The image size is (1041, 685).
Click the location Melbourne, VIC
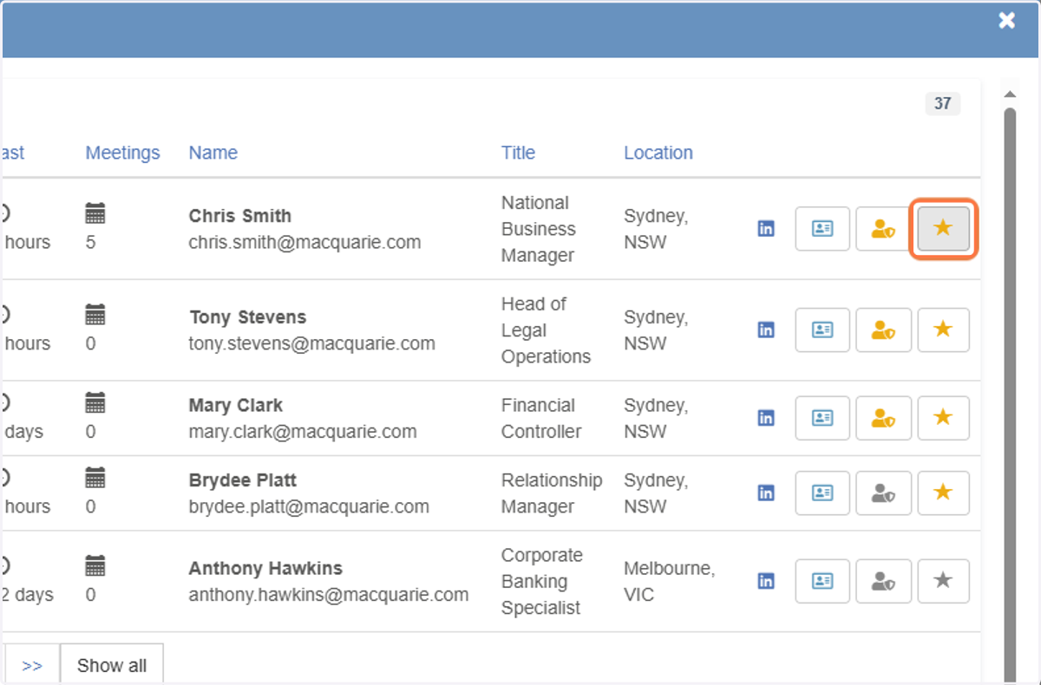[x=670, y=582]
